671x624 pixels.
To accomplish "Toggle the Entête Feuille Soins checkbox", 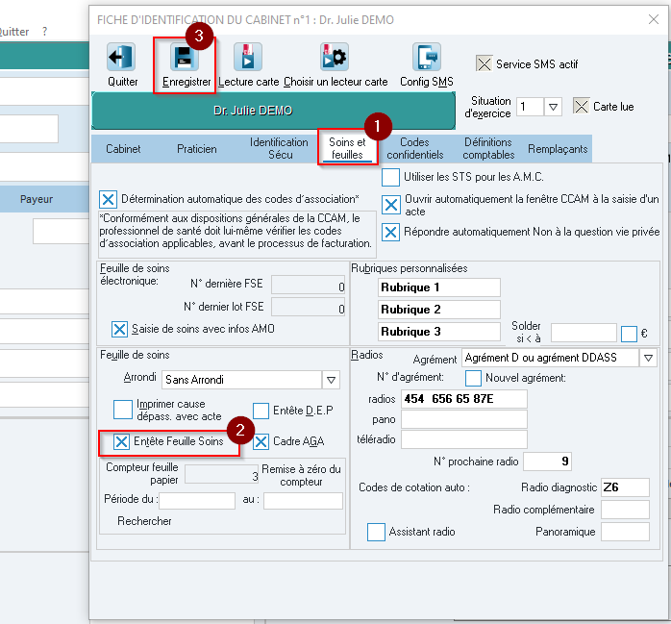I will [x=121, y=441].
